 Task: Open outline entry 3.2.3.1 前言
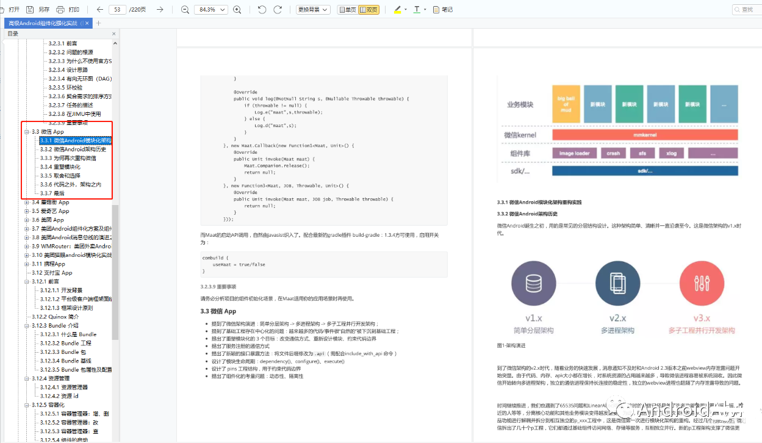pos(63,43)
